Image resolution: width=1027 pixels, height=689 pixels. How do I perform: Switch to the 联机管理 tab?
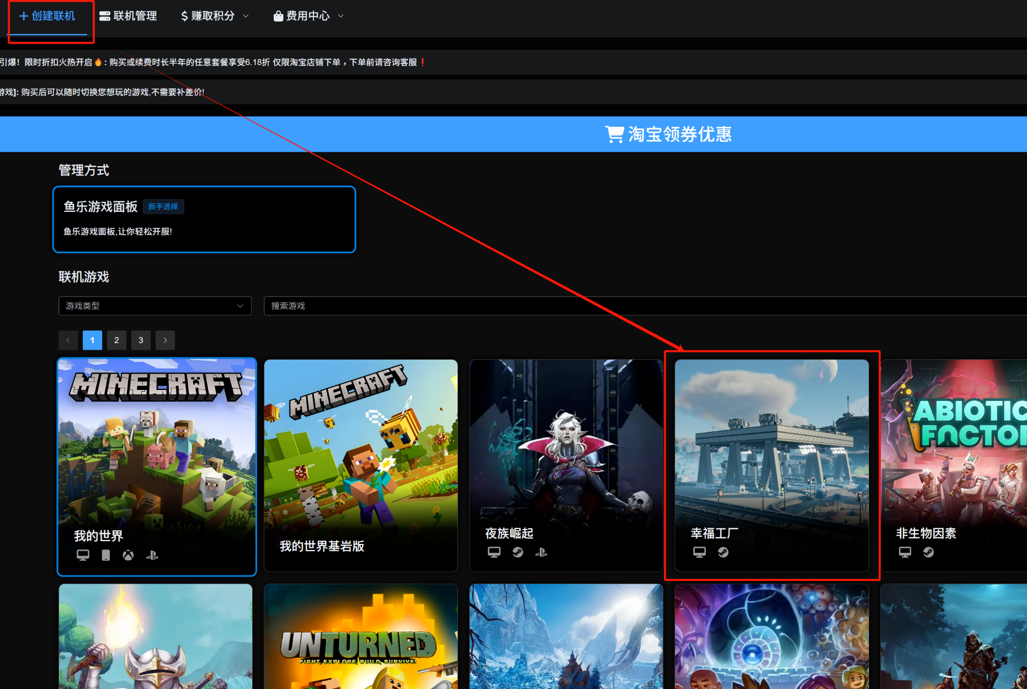(128, 17)
